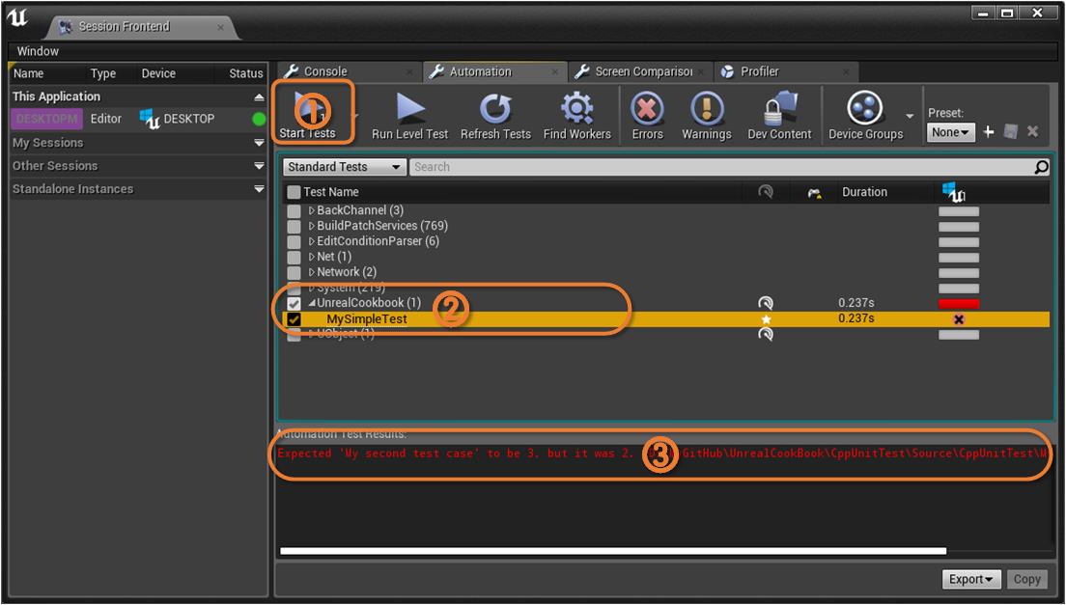Collapse the UnrealCookbook group
1066x605 pixels.
pyautogui.click(x=312, y=303)
